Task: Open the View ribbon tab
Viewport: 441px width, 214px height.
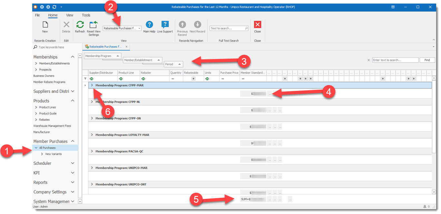Action: 70,15
